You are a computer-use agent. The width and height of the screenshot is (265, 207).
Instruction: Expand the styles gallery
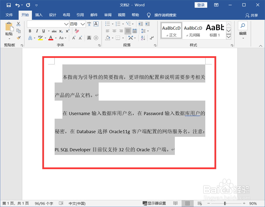(x=228, y=37)
